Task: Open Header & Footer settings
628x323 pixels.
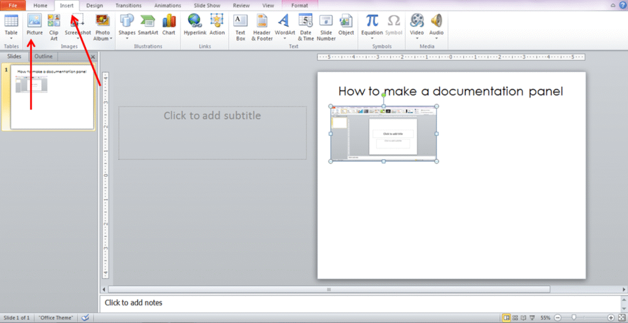Action: tap(262, 24)
